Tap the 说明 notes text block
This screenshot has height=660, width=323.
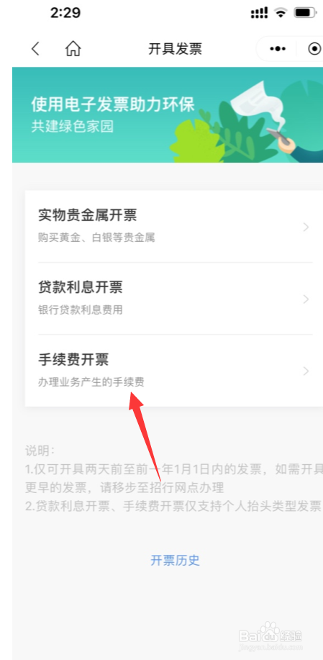173,478
